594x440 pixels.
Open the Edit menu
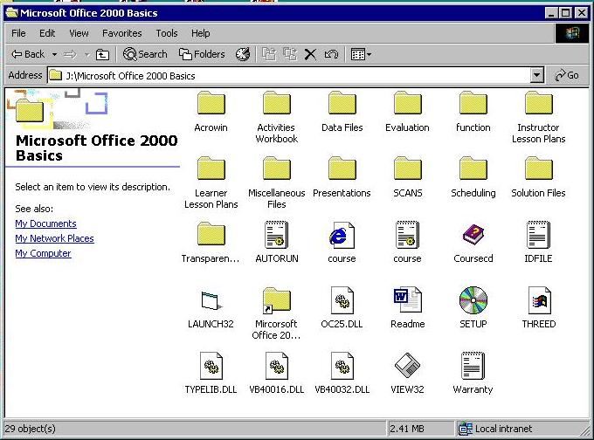pyautogui.click(x=47, y=33)
